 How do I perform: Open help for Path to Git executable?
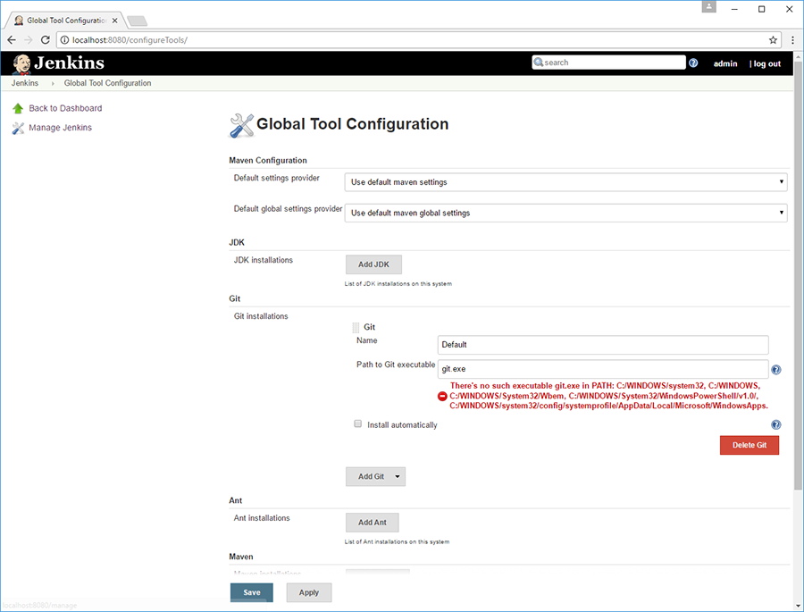[x=776, y=369]
